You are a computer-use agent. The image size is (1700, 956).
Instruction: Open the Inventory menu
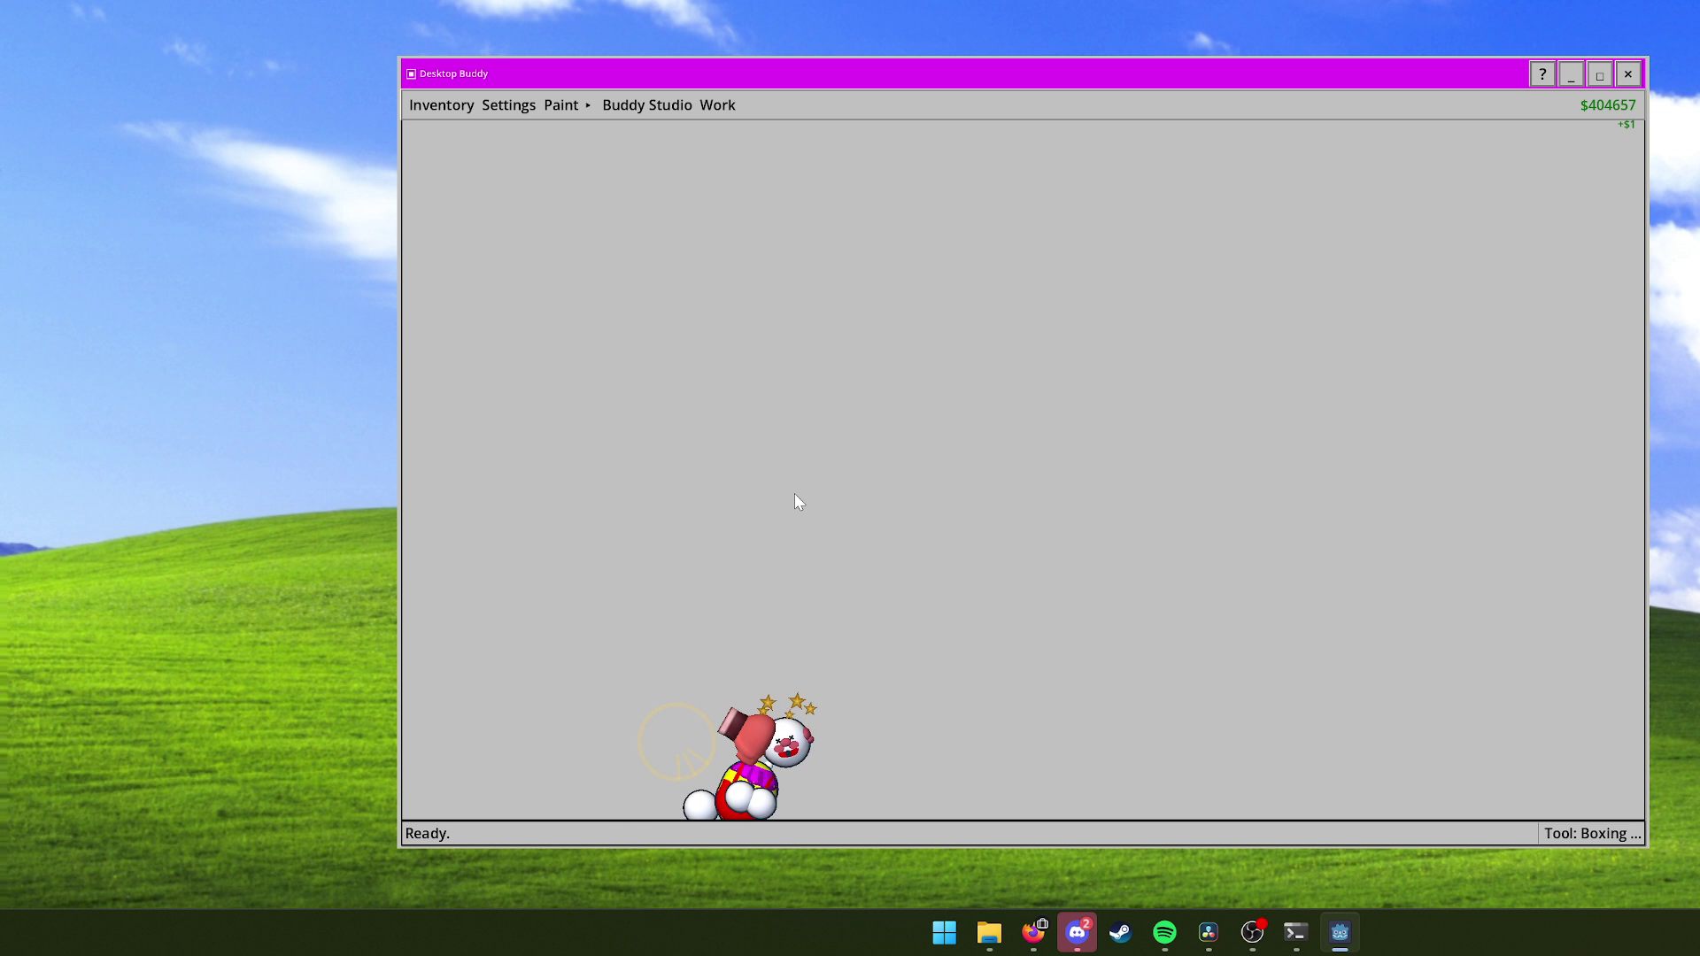[441, 105]
